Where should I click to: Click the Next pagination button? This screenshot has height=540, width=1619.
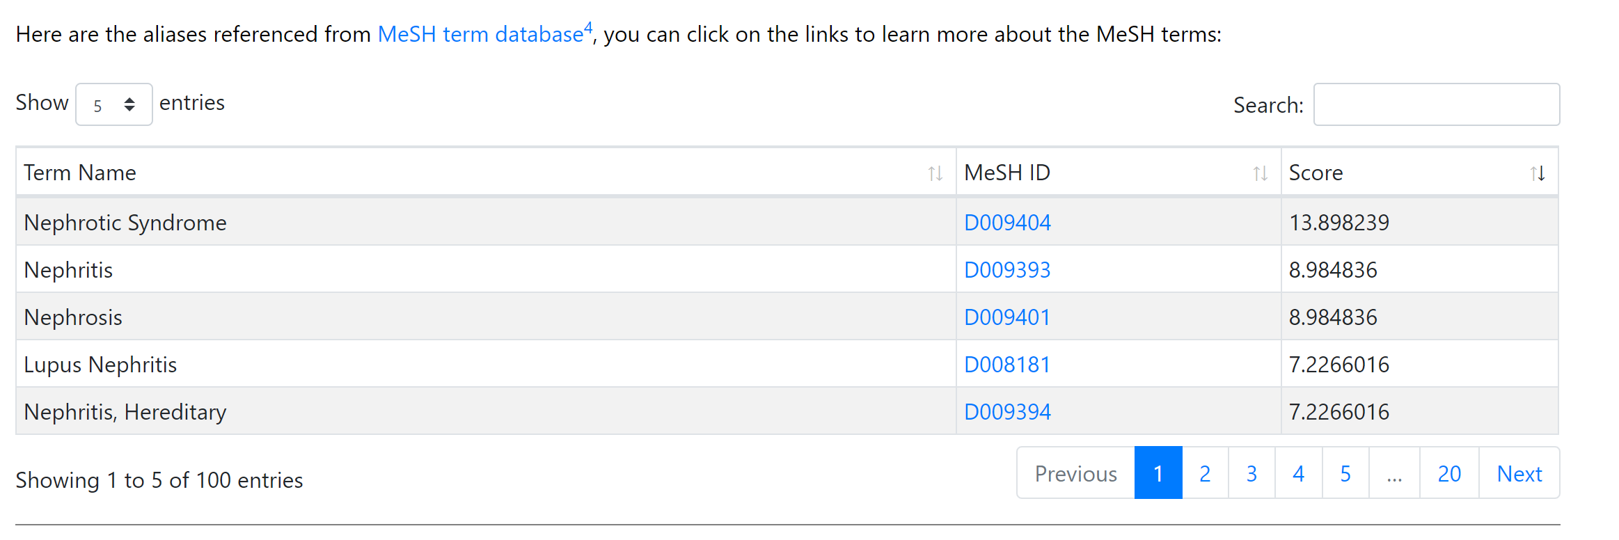pyautogui.click(x=1519, y=473)
